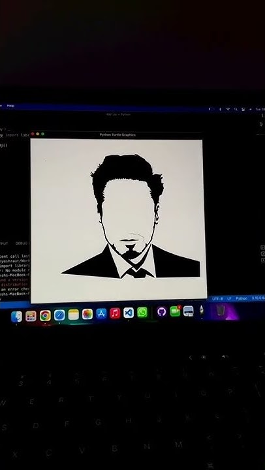
Task: Open the Notes app in dock
Action: (74, 315)
